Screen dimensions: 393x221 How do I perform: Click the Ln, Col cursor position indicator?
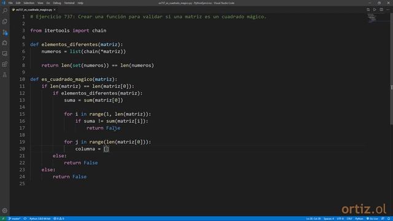tap(313, 219)
